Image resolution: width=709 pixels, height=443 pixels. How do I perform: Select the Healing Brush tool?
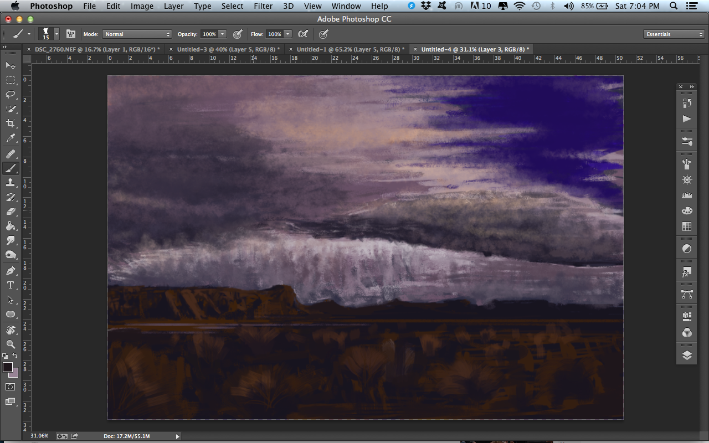pos(11,154)
